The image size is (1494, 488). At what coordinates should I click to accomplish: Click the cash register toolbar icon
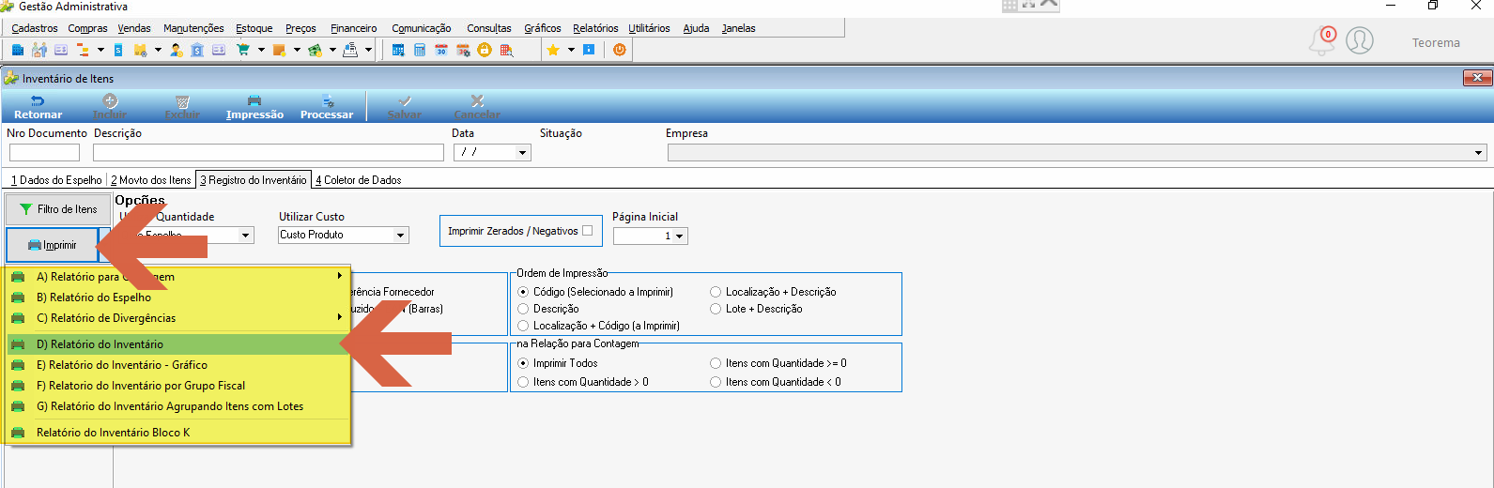[350, 50]
